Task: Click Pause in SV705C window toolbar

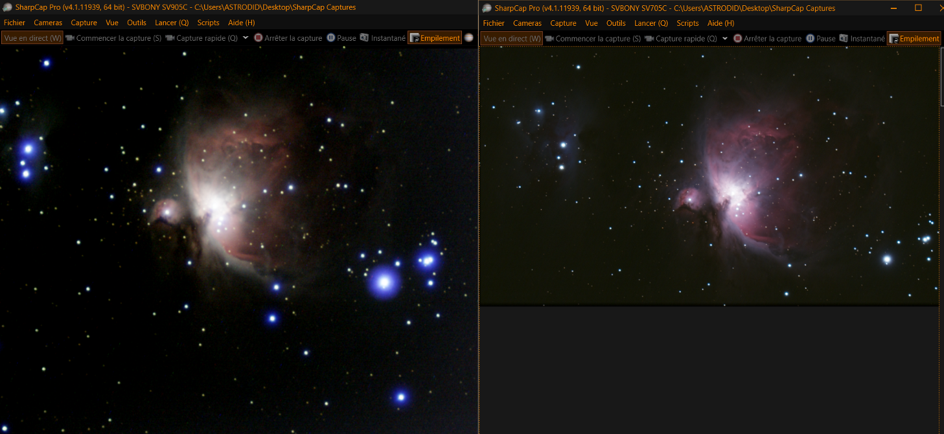Action: pos(821,38)
